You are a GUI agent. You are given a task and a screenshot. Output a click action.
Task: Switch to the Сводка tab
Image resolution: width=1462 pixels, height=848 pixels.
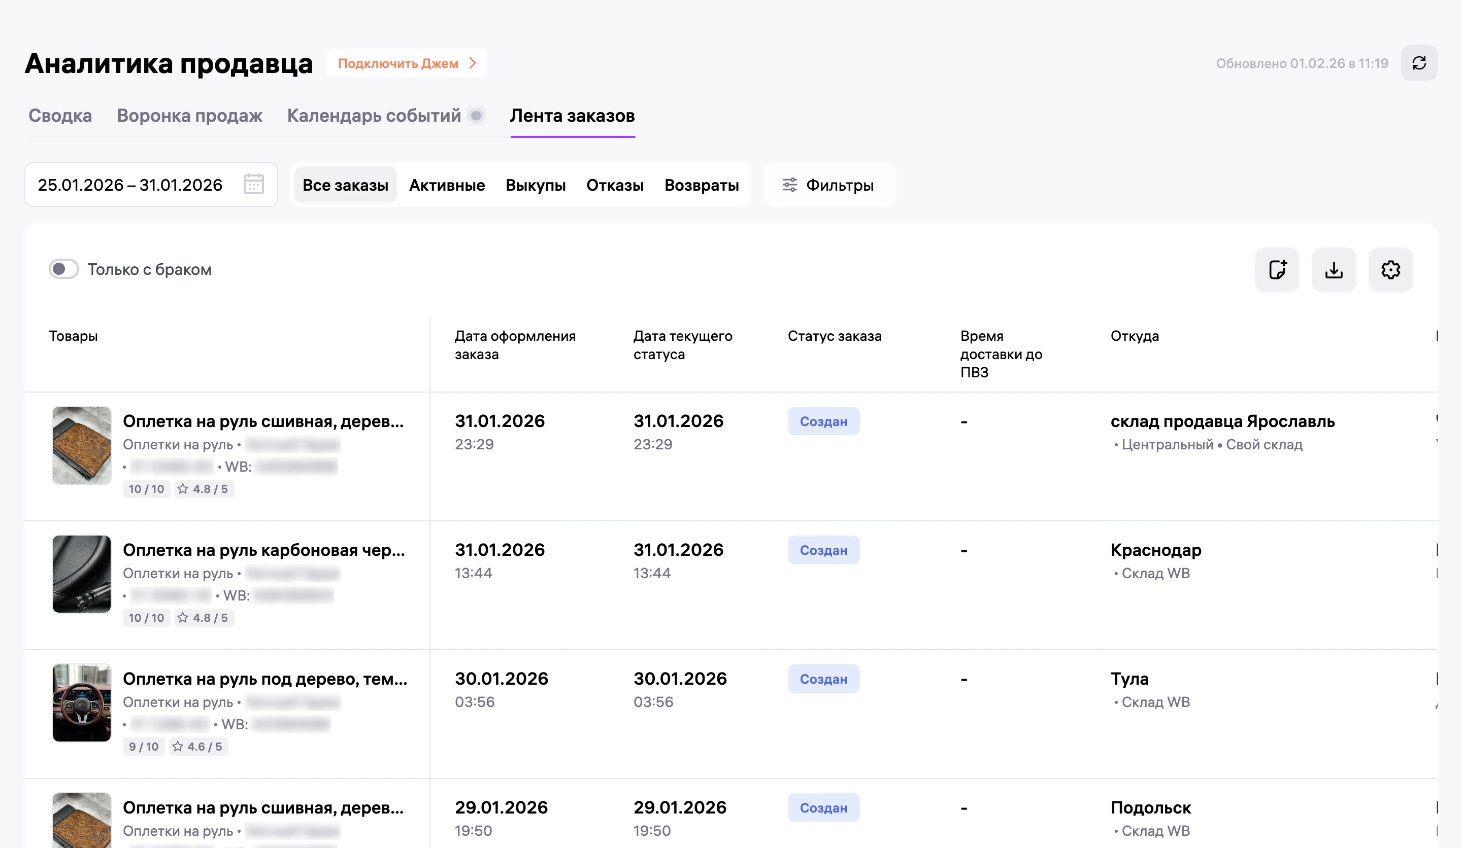[60, 115]
